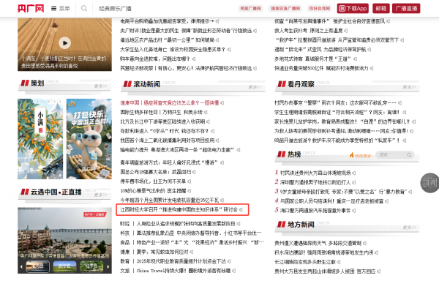The image size is (439, 281).
Task: Click the 广播直播 button
Action: click(x=406, y=8)
